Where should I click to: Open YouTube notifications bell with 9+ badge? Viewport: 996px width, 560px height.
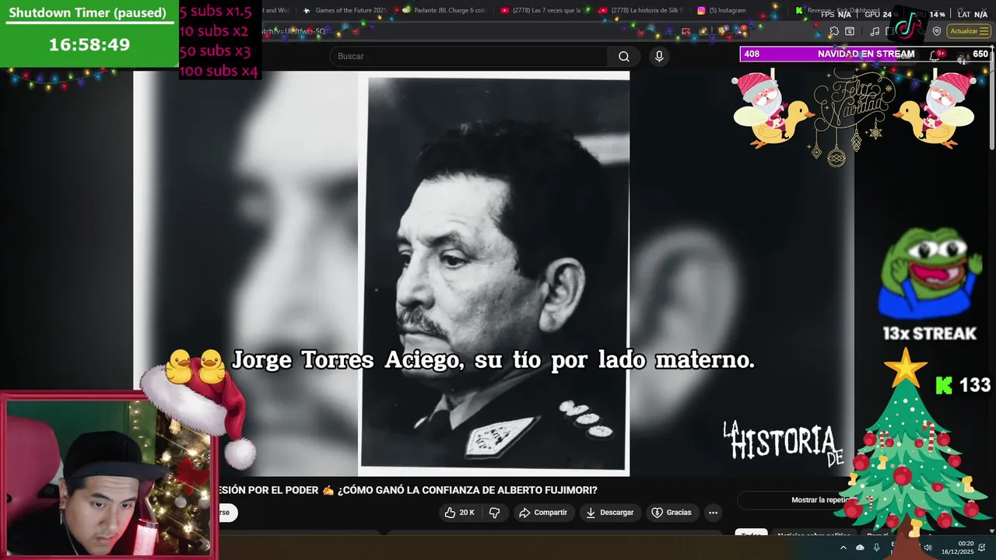click(936, 54)
